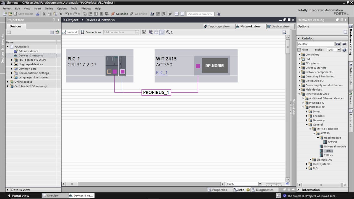Toggle the Connections mode button
The height and width of the screenshot is (199, 354).
[x=91, y=32]
